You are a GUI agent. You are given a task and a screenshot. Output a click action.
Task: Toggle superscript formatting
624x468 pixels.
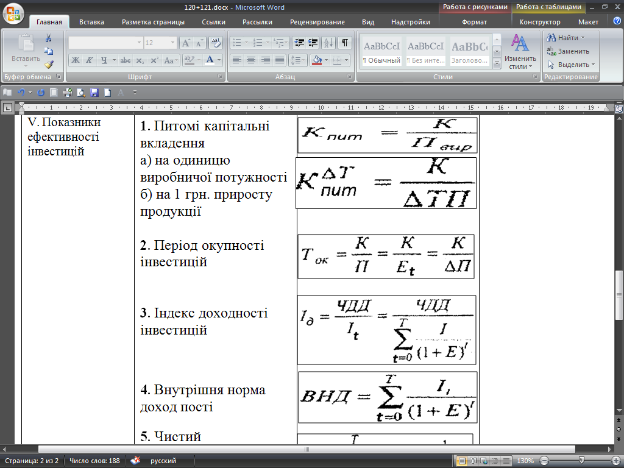154,60
